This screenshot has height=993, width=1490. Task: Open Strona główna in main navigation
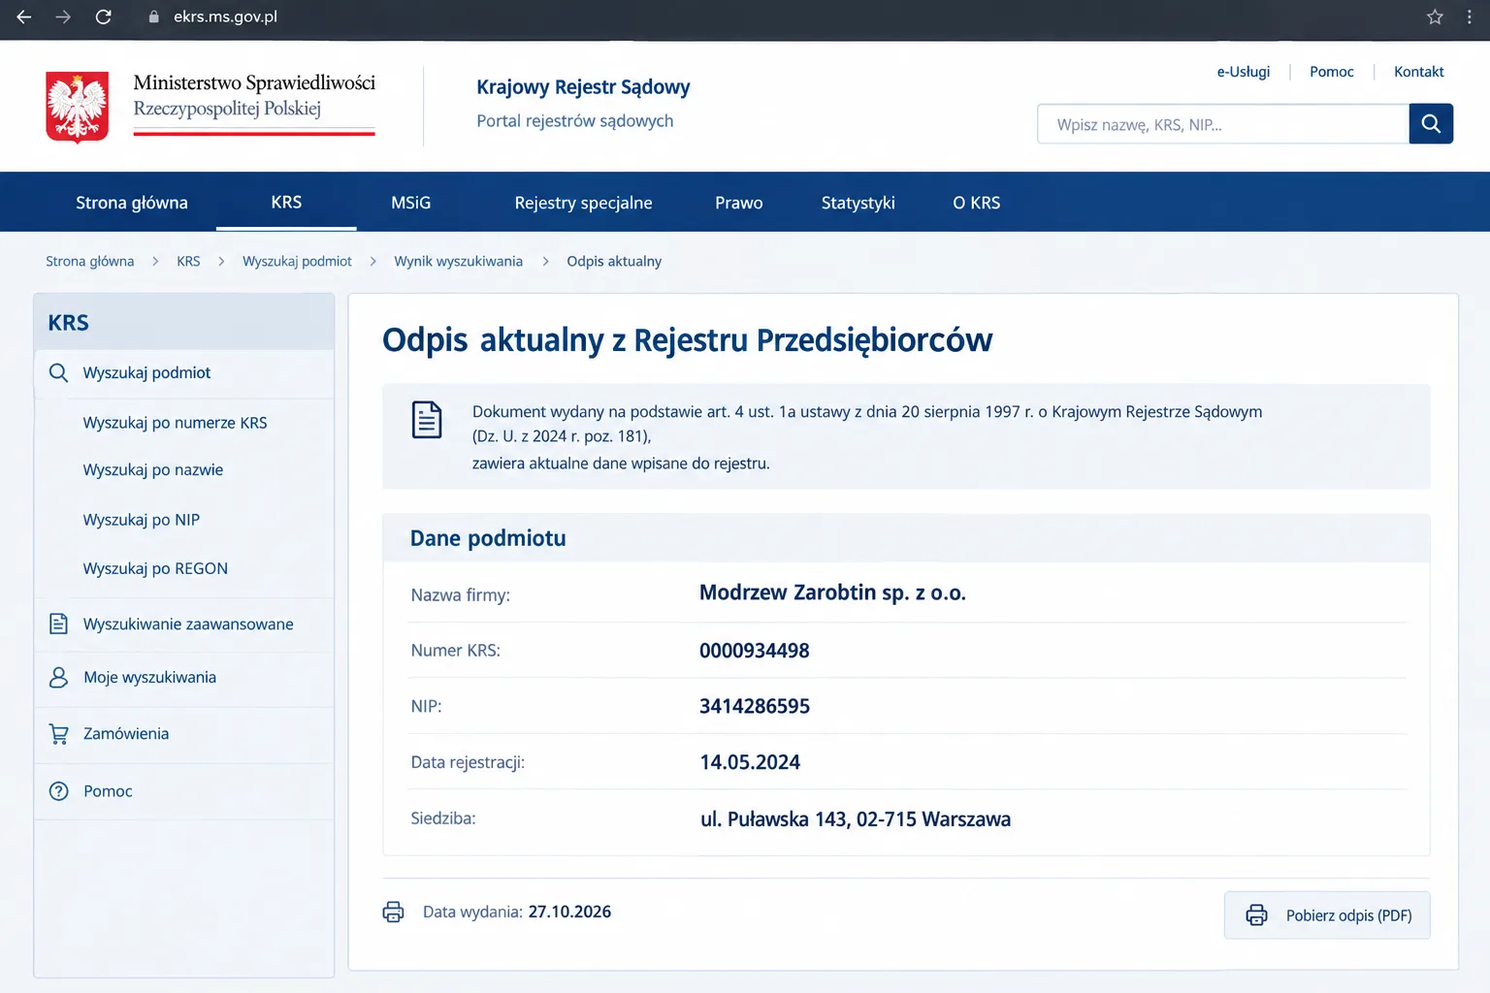(132, 203)
